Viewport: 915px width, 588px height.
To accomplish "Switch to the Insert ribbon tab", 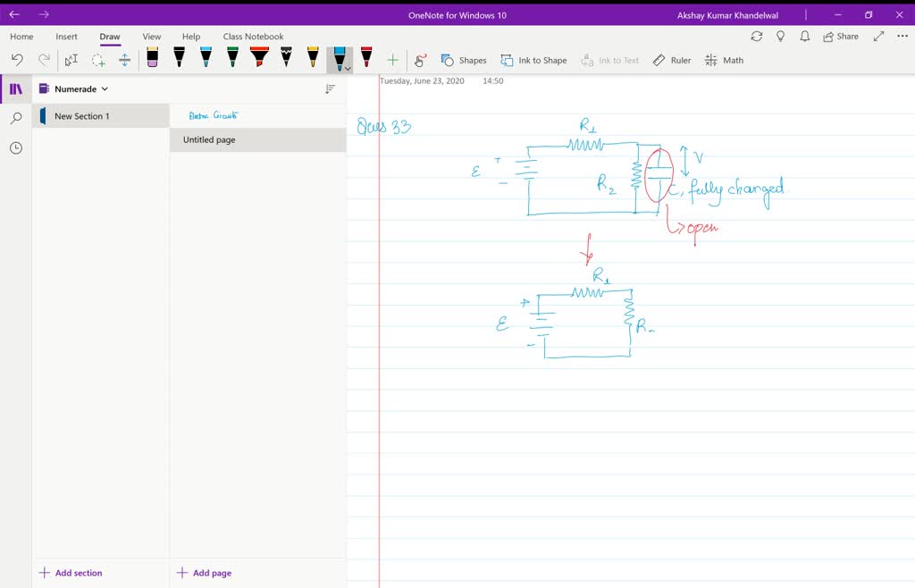I will [66, 36].
